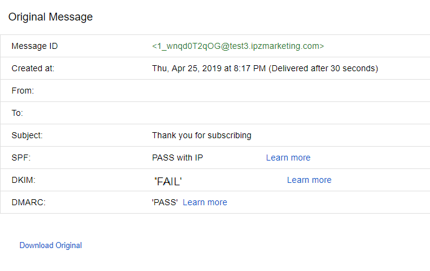Open Learn more link next to DMARC 'PASS'

point(204,202)
